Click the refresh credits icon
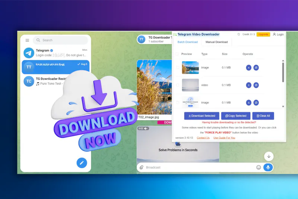298x199 pixels. click(239, 34)
